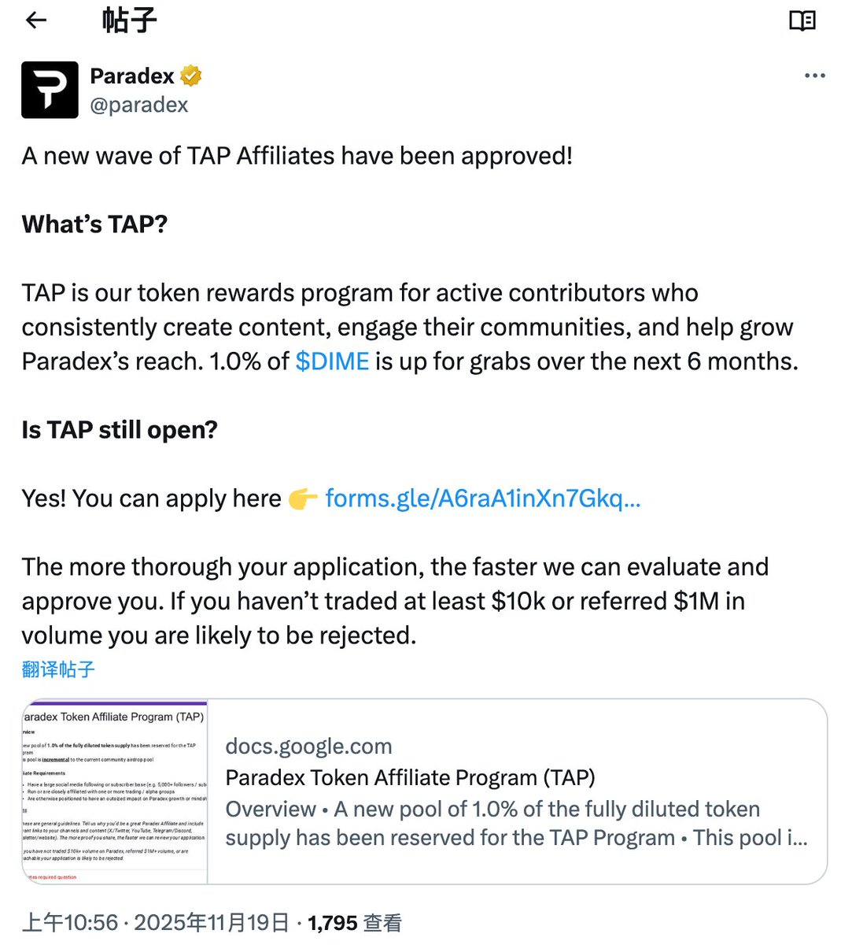The image size is (841, 945).
Task: Open the Paradex Token Affiliate Program card title
Action: pyautogui.click(x=410, y=778)
